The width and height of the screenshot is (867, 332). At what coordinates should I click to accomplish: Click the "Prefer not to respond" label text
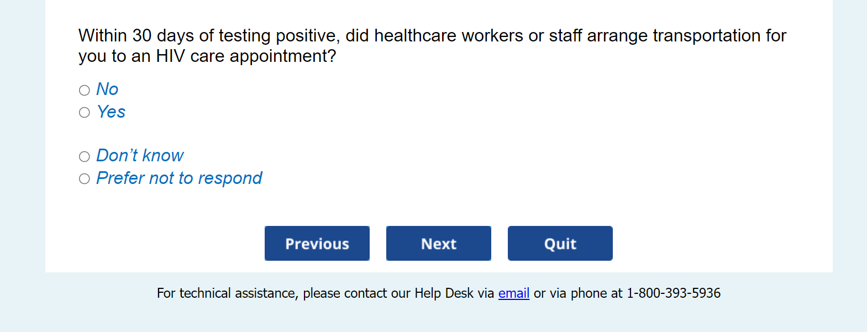tap(179, 178)
